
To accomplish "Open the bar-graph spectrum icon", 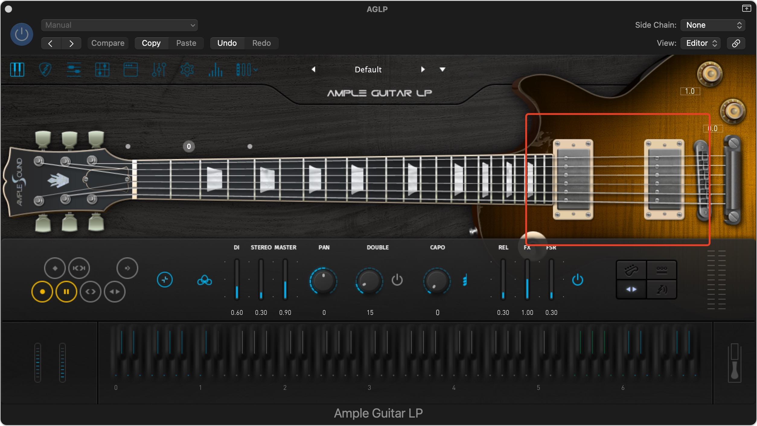I will (215, 70).
